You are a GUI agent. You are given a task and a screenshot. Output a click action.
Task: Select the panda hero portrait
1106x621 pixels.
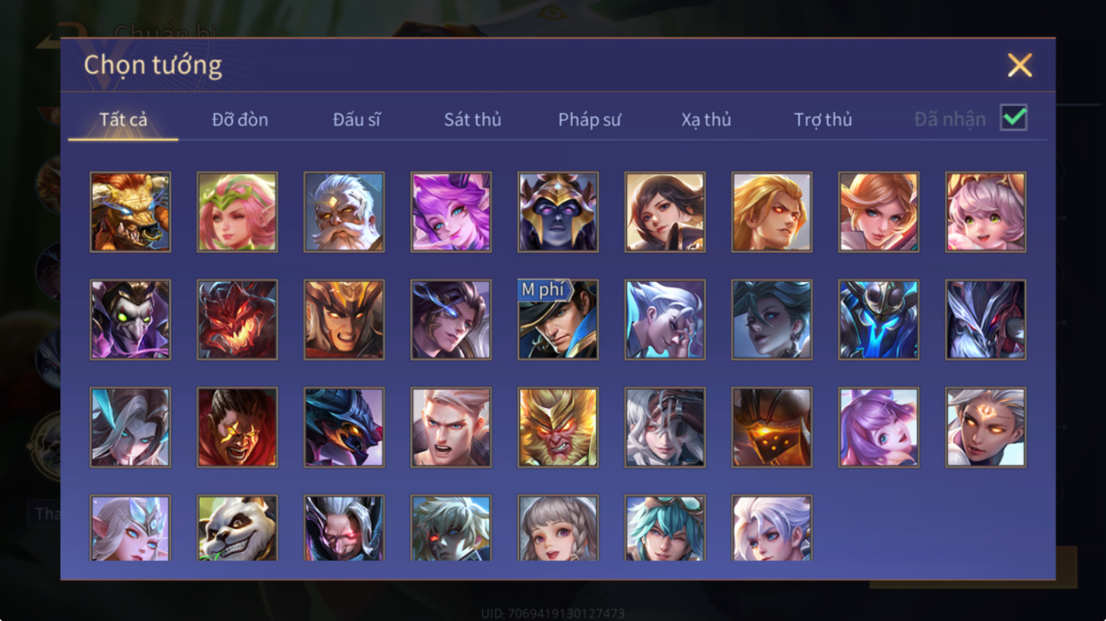237,528
